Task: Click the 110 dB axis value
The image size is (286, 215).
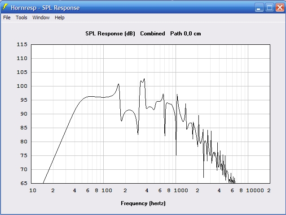Action: pyautogui.click(x=22, y=58)
